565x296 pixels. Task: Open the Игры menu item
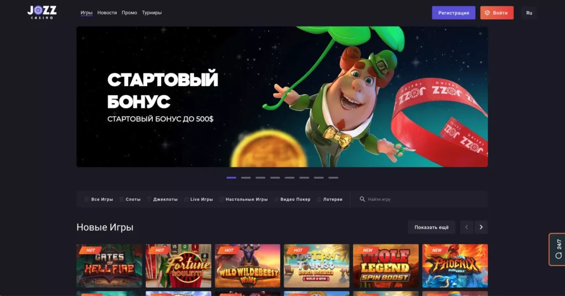pyautogui.click(x=87, y=13)
